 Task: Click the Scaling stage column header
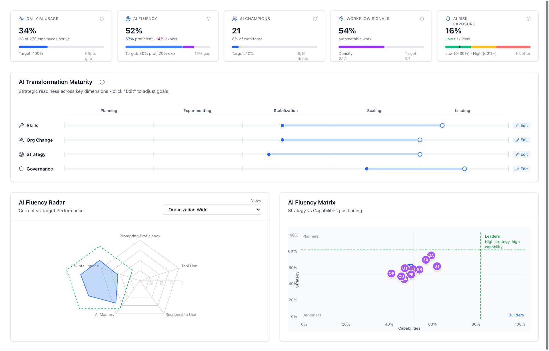click(x=374, y=111)
